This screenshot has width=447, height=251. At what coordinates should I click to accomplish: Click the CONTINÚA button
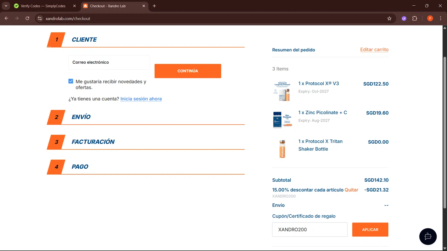188,71
